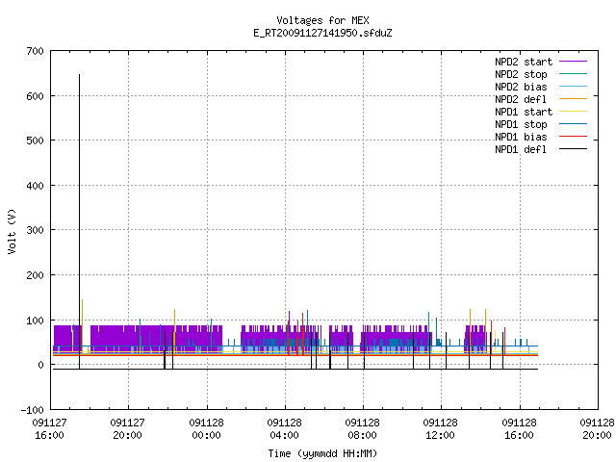This screenshot has width=616, height=462.
Task: Click the red NPD1 bias legend line
Action: point(573,137)
